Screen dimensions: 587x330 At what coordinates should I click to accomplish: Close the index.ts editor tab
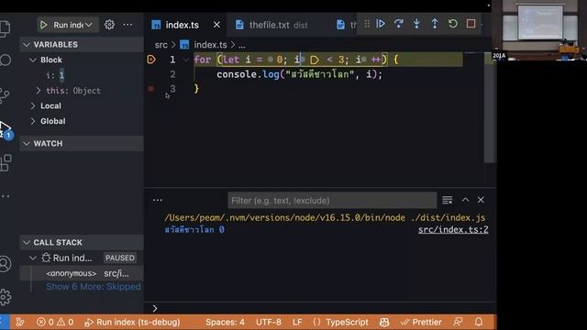click(216, 25)
